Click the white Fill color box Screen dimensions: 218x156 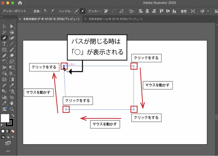(x=5, y=118)
